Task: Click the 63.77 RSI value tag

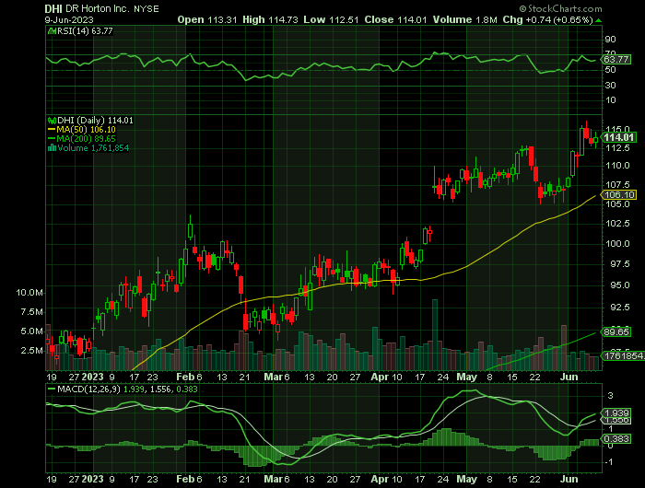Action: [616, 60]
